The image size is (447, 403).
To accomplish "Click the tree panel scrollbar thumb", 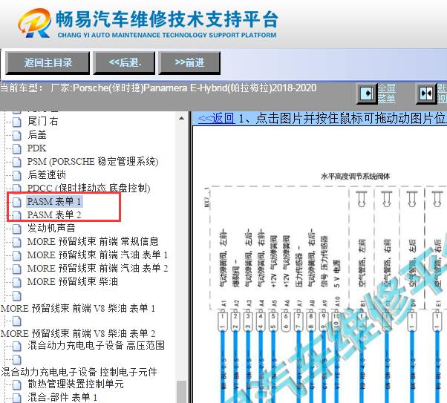I will coord(182,392).
